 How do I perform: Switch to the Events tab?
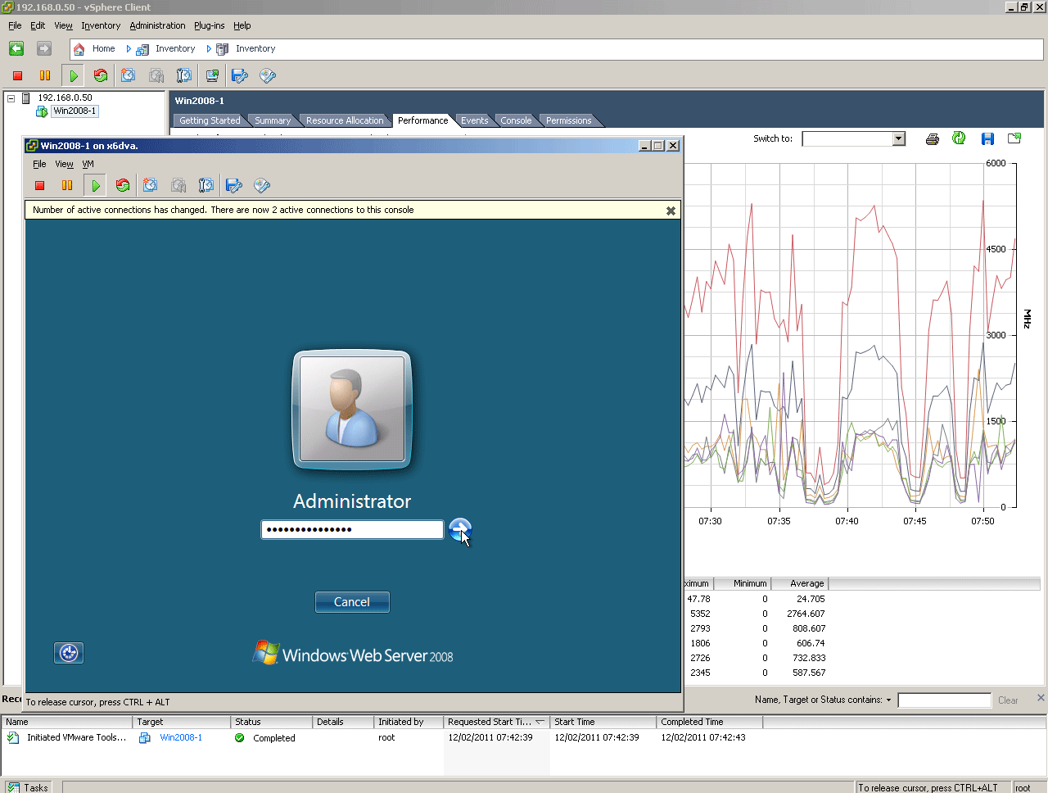tap(474, 121)
